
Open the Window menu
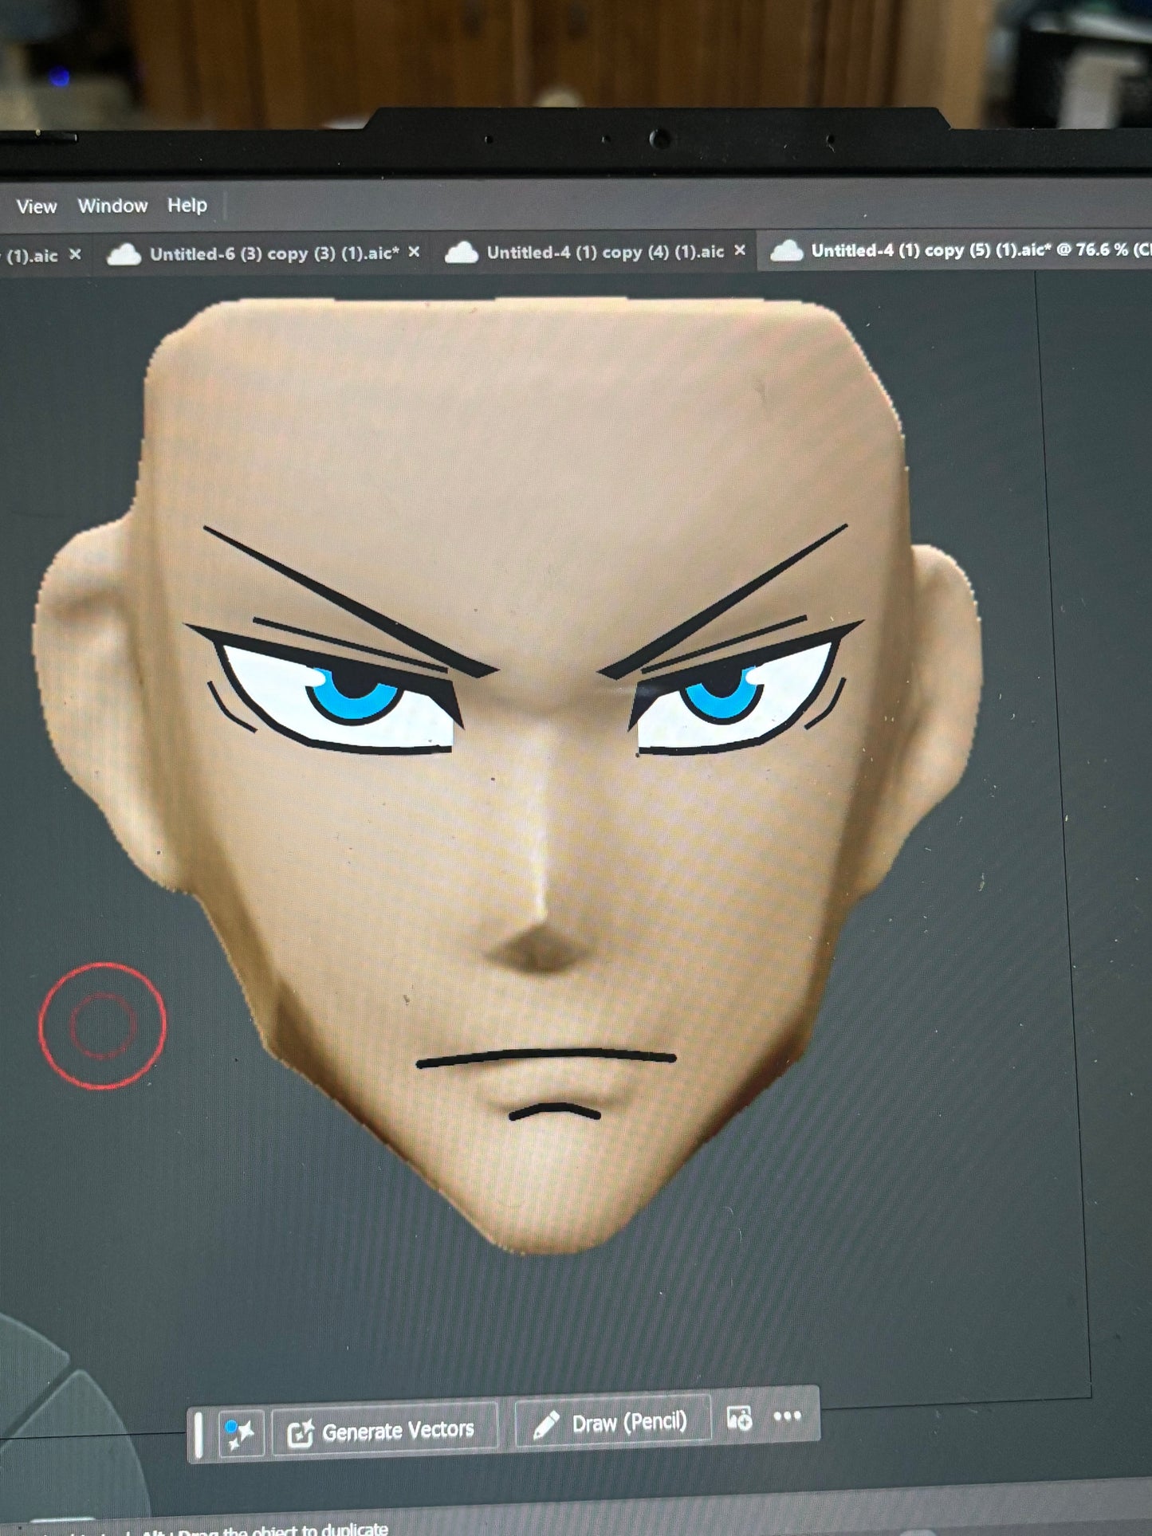tap(112, 206)
